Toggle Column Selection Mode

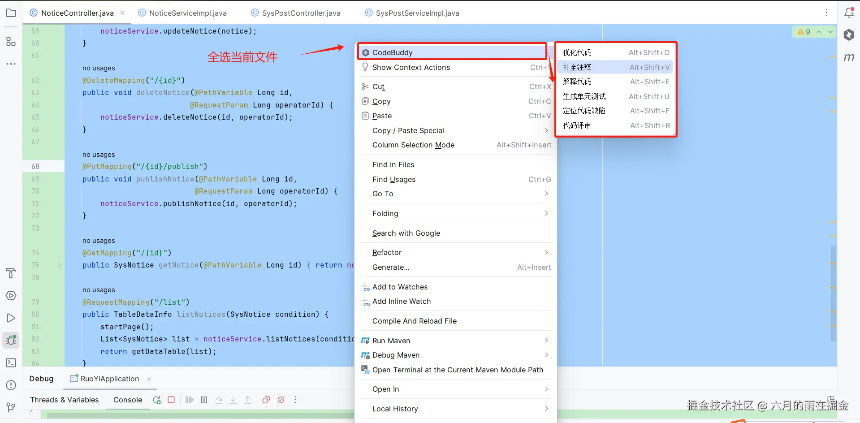456,145
